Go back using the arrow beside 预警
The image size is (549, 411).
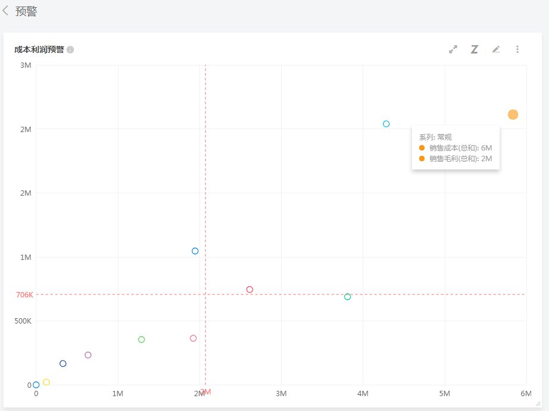pos(6,11)
